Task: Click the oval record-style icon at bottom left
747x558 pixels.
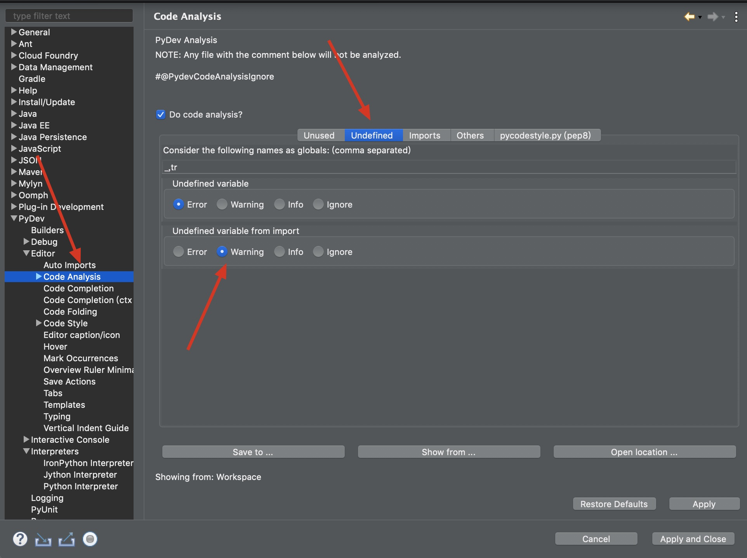Action: click(x=90, y=539)
